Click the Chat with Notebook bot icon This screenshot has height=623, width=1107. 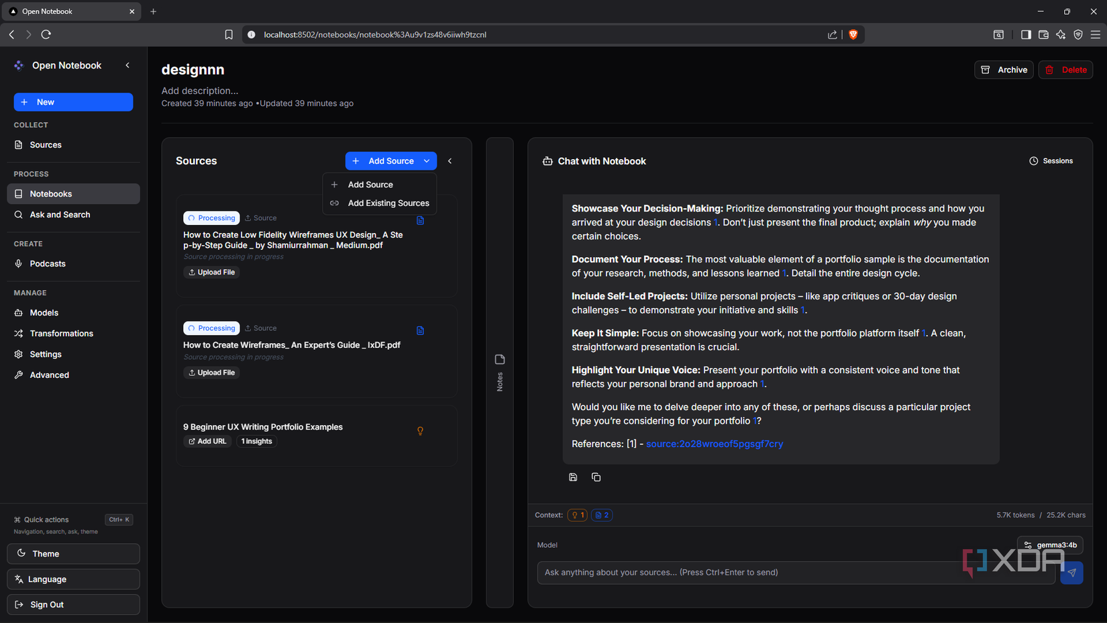click(x=547, y=161)
